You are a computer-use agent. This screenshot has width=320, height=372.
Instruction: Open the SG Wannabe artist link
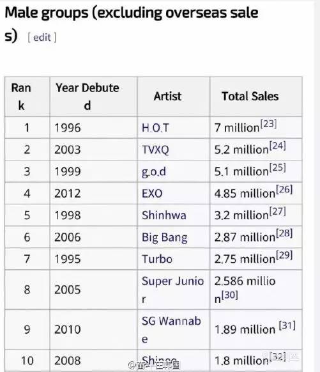171,330
